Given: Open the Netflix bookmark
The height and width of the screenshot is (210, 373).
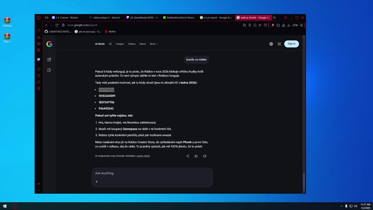Looking at the screenshot, I should pos(110,32).
